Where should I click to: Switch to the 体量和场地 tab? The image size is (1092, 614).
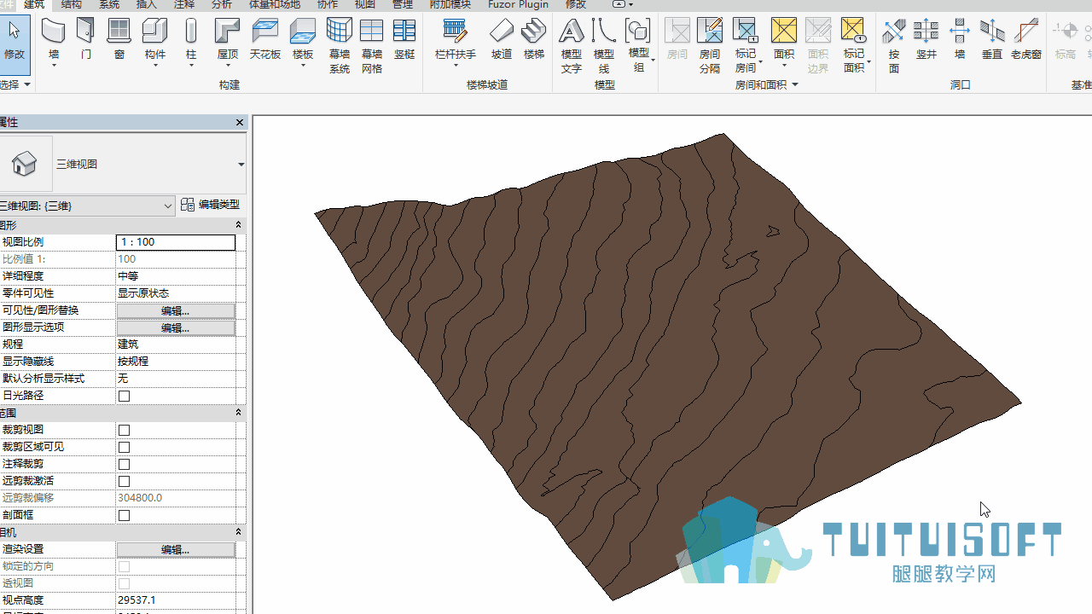[x=275, y=4]
